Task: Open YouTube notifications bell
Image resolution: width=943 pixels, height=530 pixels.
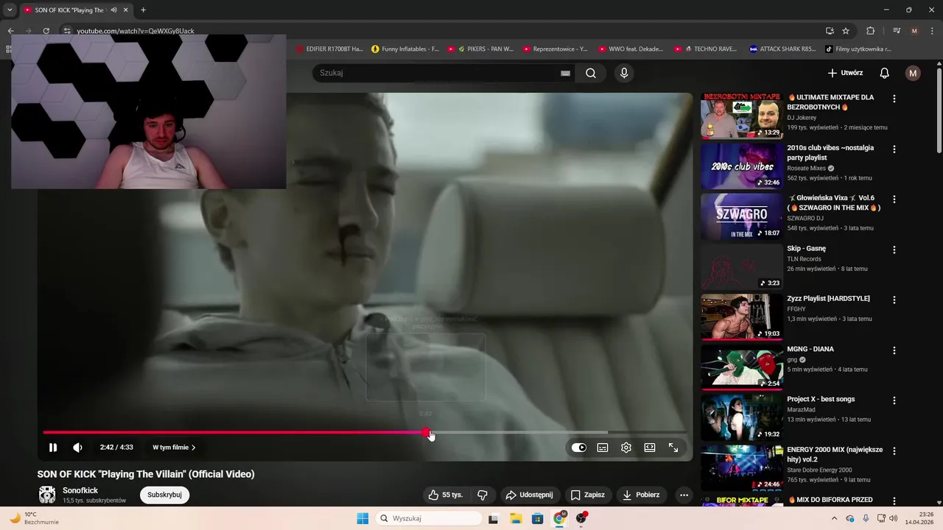Action: (x=885, y=73)
